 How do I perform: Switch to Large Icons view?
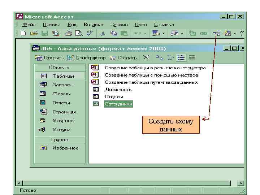[x=160, y=57]
